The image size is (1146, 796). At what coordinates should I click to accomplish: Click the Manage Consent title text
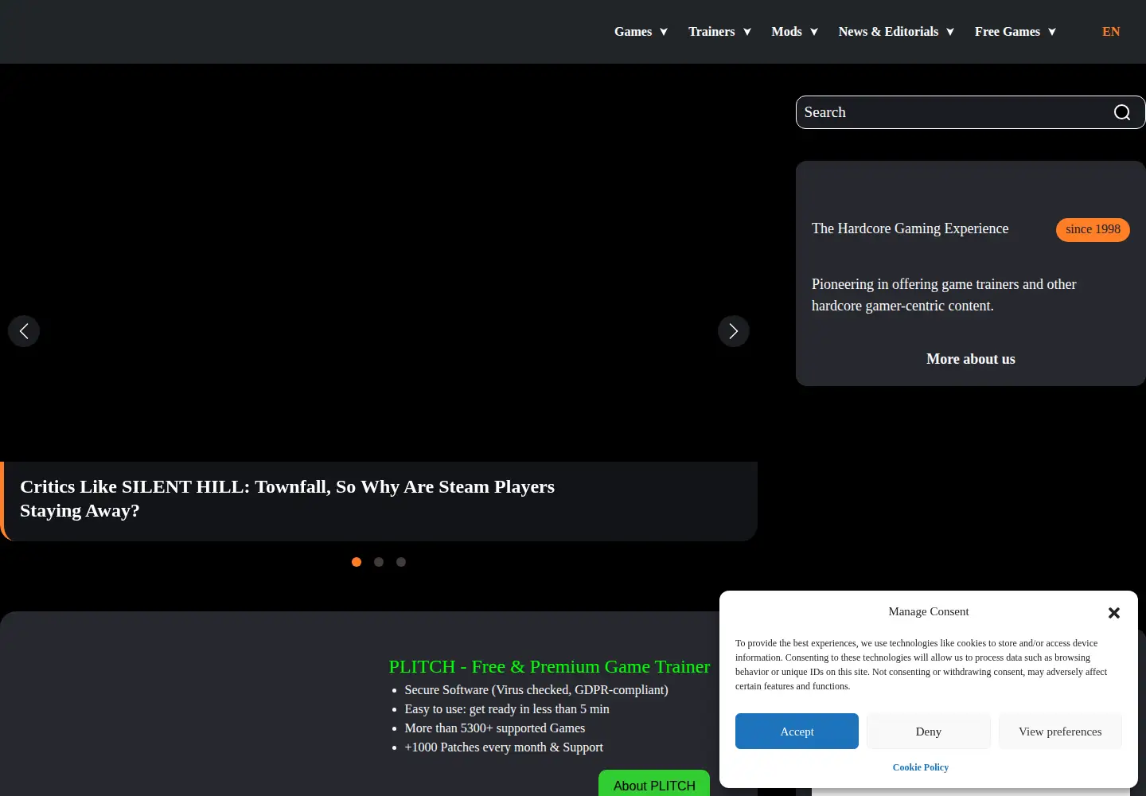point(929,611)
